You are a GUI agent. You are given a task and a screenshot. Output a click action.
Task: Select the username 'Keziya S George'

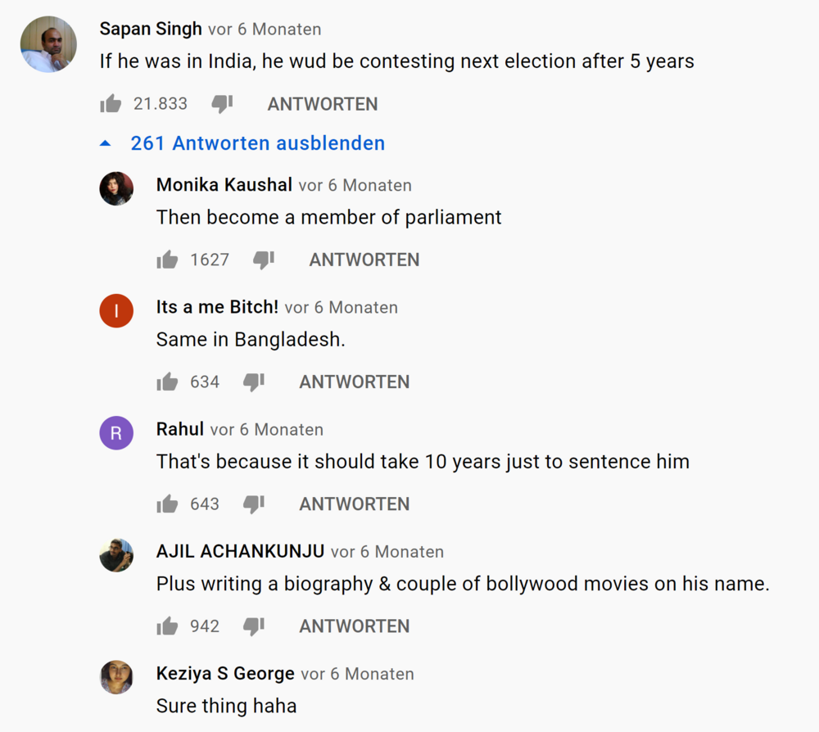pos(225,673)
